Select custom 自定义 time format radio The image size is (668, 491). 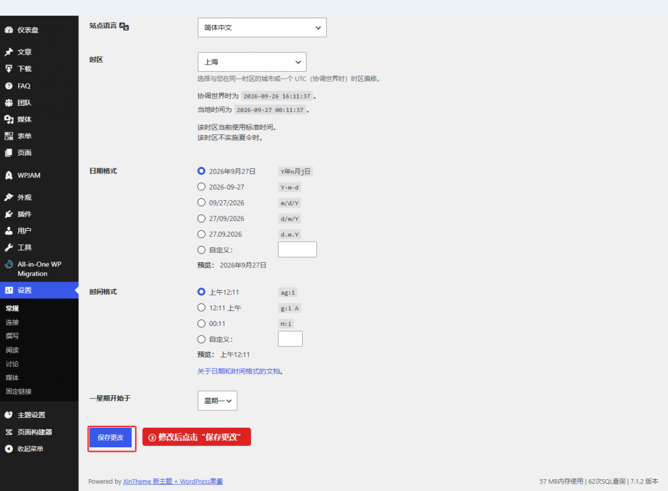click(x=202, y=339)
